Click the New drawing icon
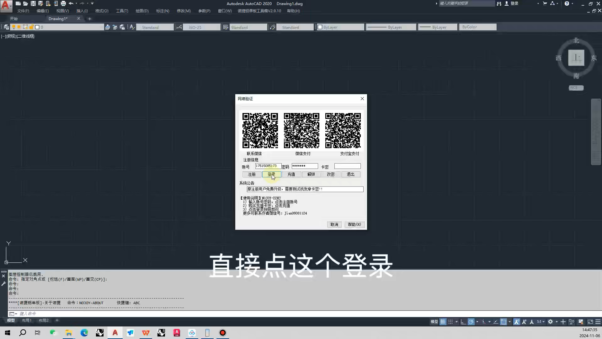The width and height of the screenshot is (602, 339). [18, 3]
